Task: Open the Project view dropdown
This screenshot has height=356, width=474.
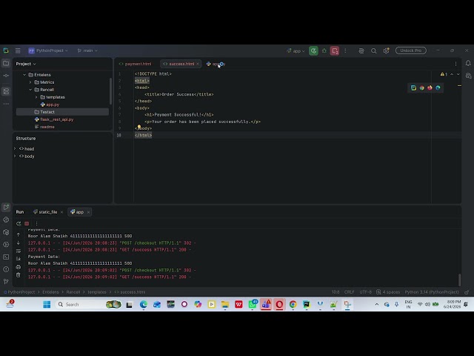Action: pyautogui.click(x=26, y=64)
